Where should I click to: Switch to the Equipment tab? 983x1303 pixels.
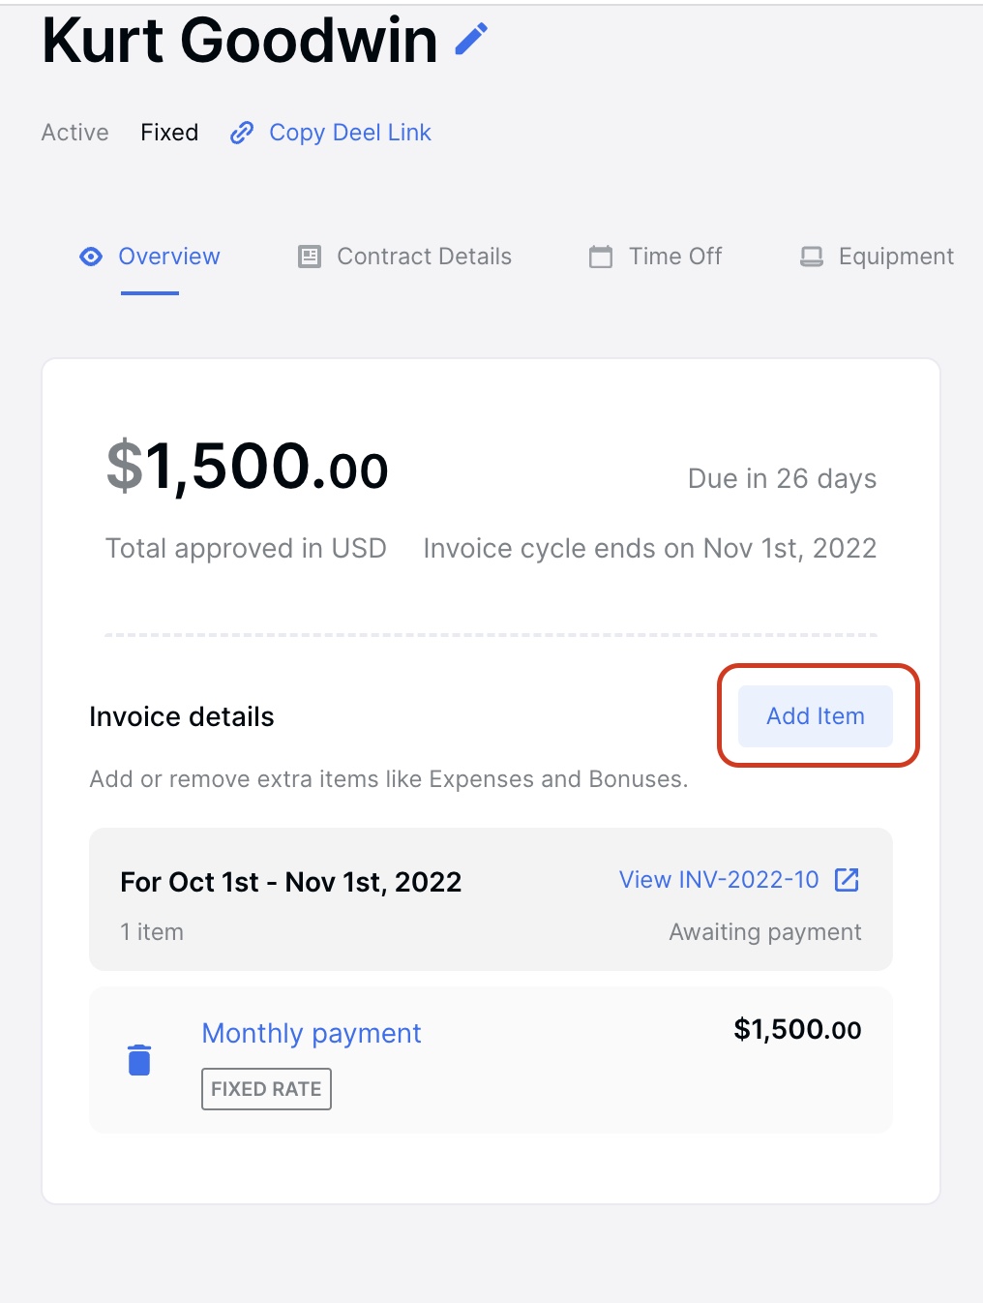pyautogui.click(x=894, y=257)
